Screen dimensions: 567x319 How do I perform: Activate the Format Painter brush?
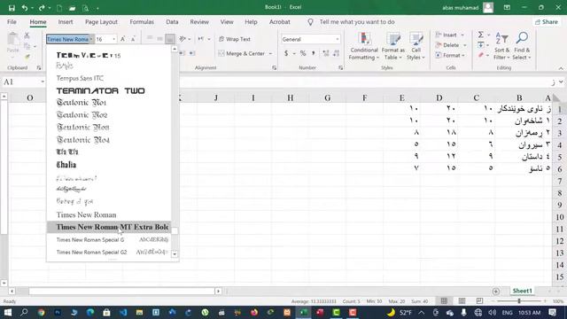pos(27,57)
